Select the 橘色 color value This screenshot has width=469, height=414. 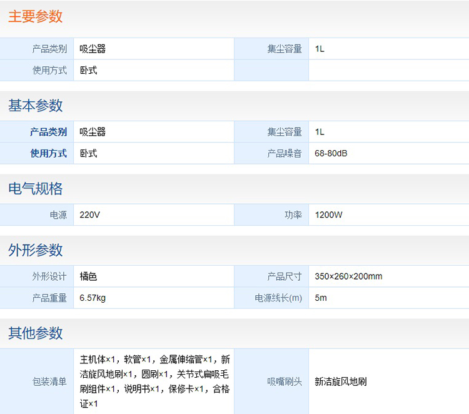[x=88, y=276]
